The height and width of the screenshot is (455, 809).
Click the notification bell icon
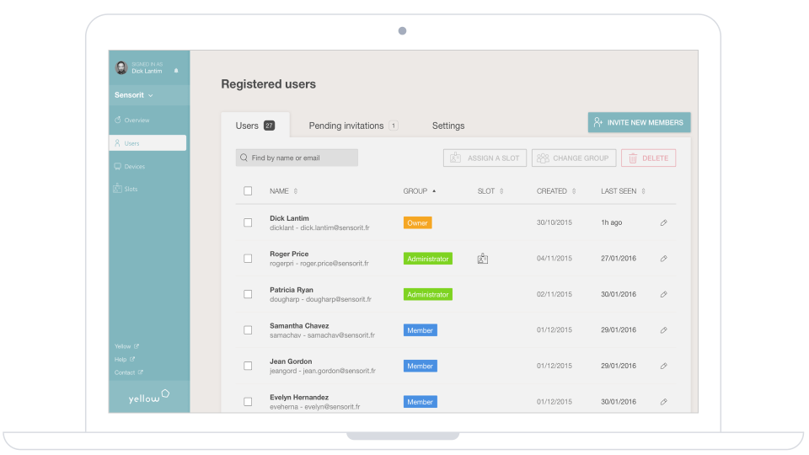click(x=176, y=71)
